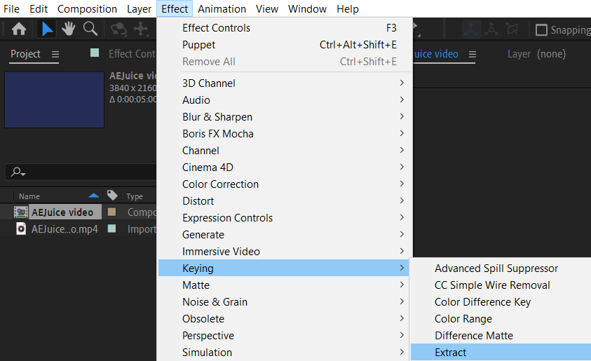Click Advanced Spill Suppressor effect
Screen dimensions: 591x361
(x=496, y=268)
